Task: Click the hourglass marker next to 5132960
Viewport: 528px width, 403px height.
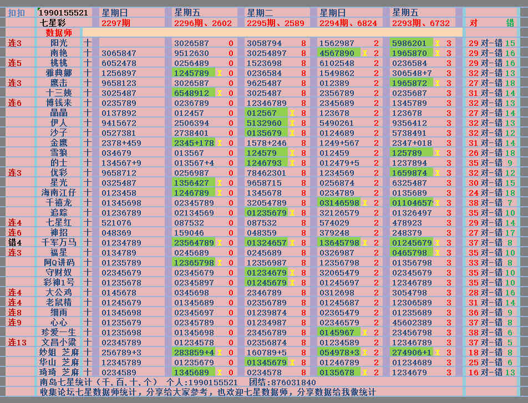Action: point(291,123)
